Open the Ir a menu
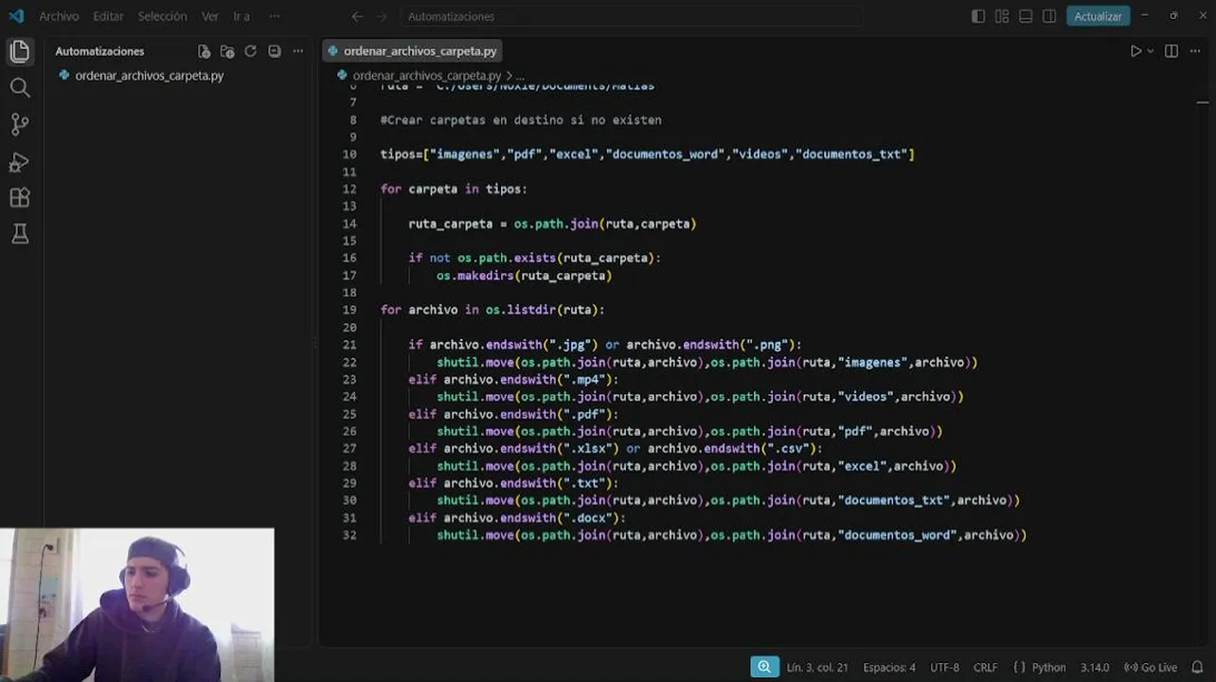The image size is (1216, 682). click(241, 16)
